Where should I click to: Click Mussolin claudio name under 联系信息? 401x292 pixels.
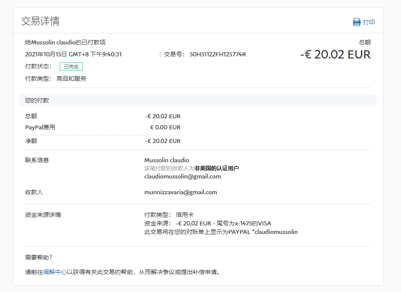point(167,160)
